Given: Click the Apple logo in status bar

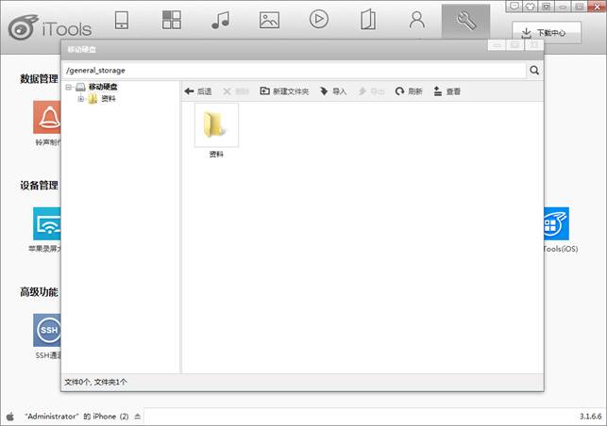Looking at the screenshot, I should [x=10, y=417].
